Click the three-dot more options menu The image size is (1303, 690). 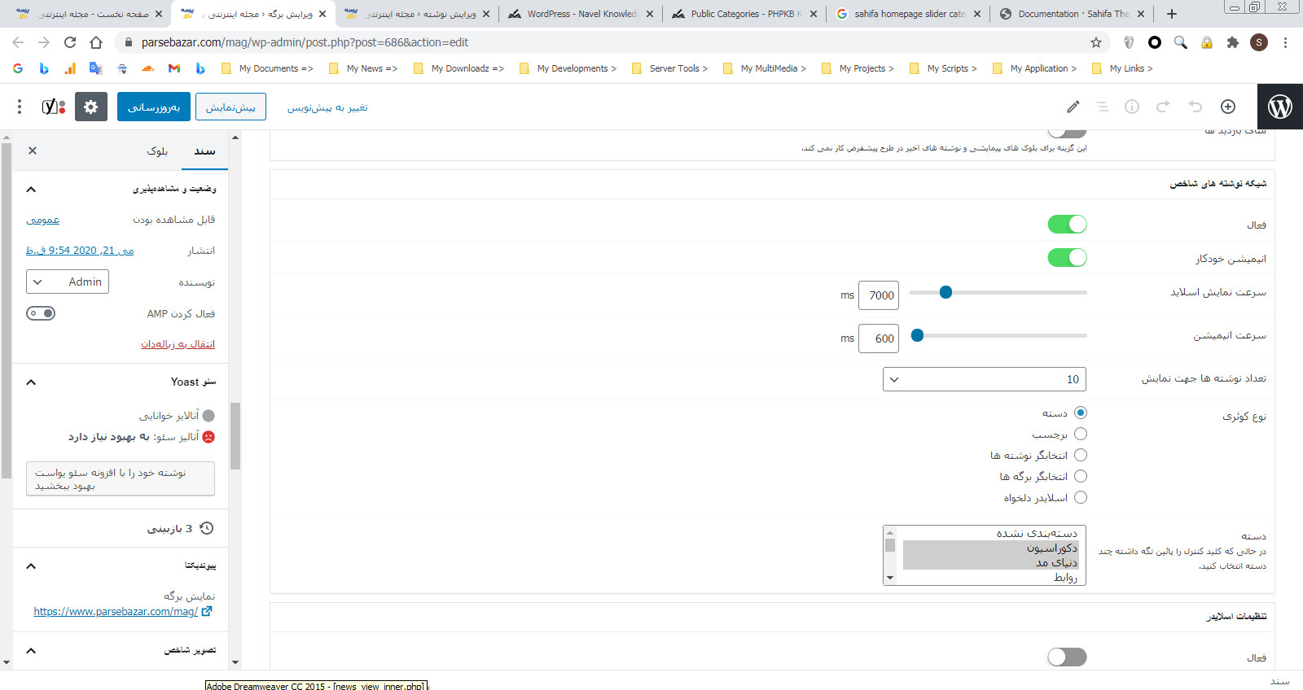20,107
